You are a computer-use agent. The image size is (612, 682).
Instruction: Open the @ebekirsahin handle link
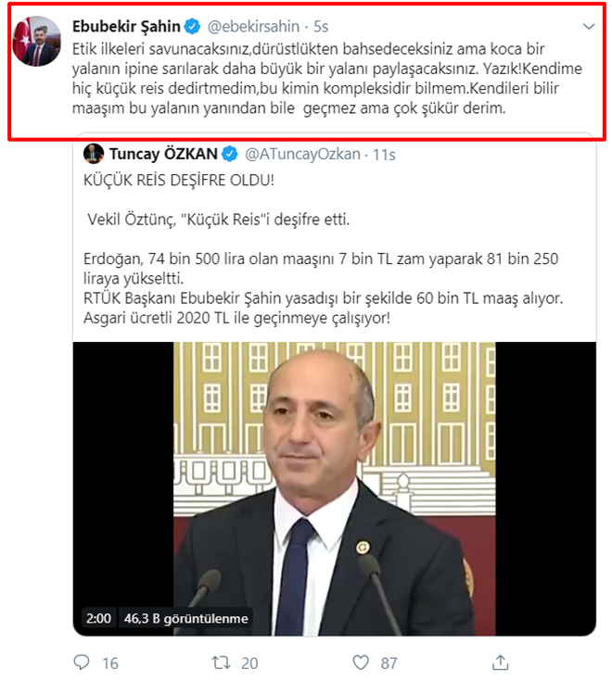tap(253, 27)
